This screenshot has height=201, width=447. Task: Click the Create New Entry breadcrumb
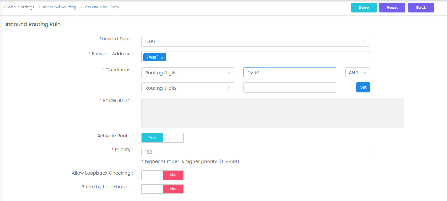[102, 7]
